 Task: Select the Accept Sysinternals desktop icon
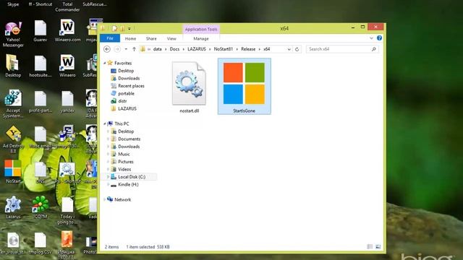tap(13, 104)
